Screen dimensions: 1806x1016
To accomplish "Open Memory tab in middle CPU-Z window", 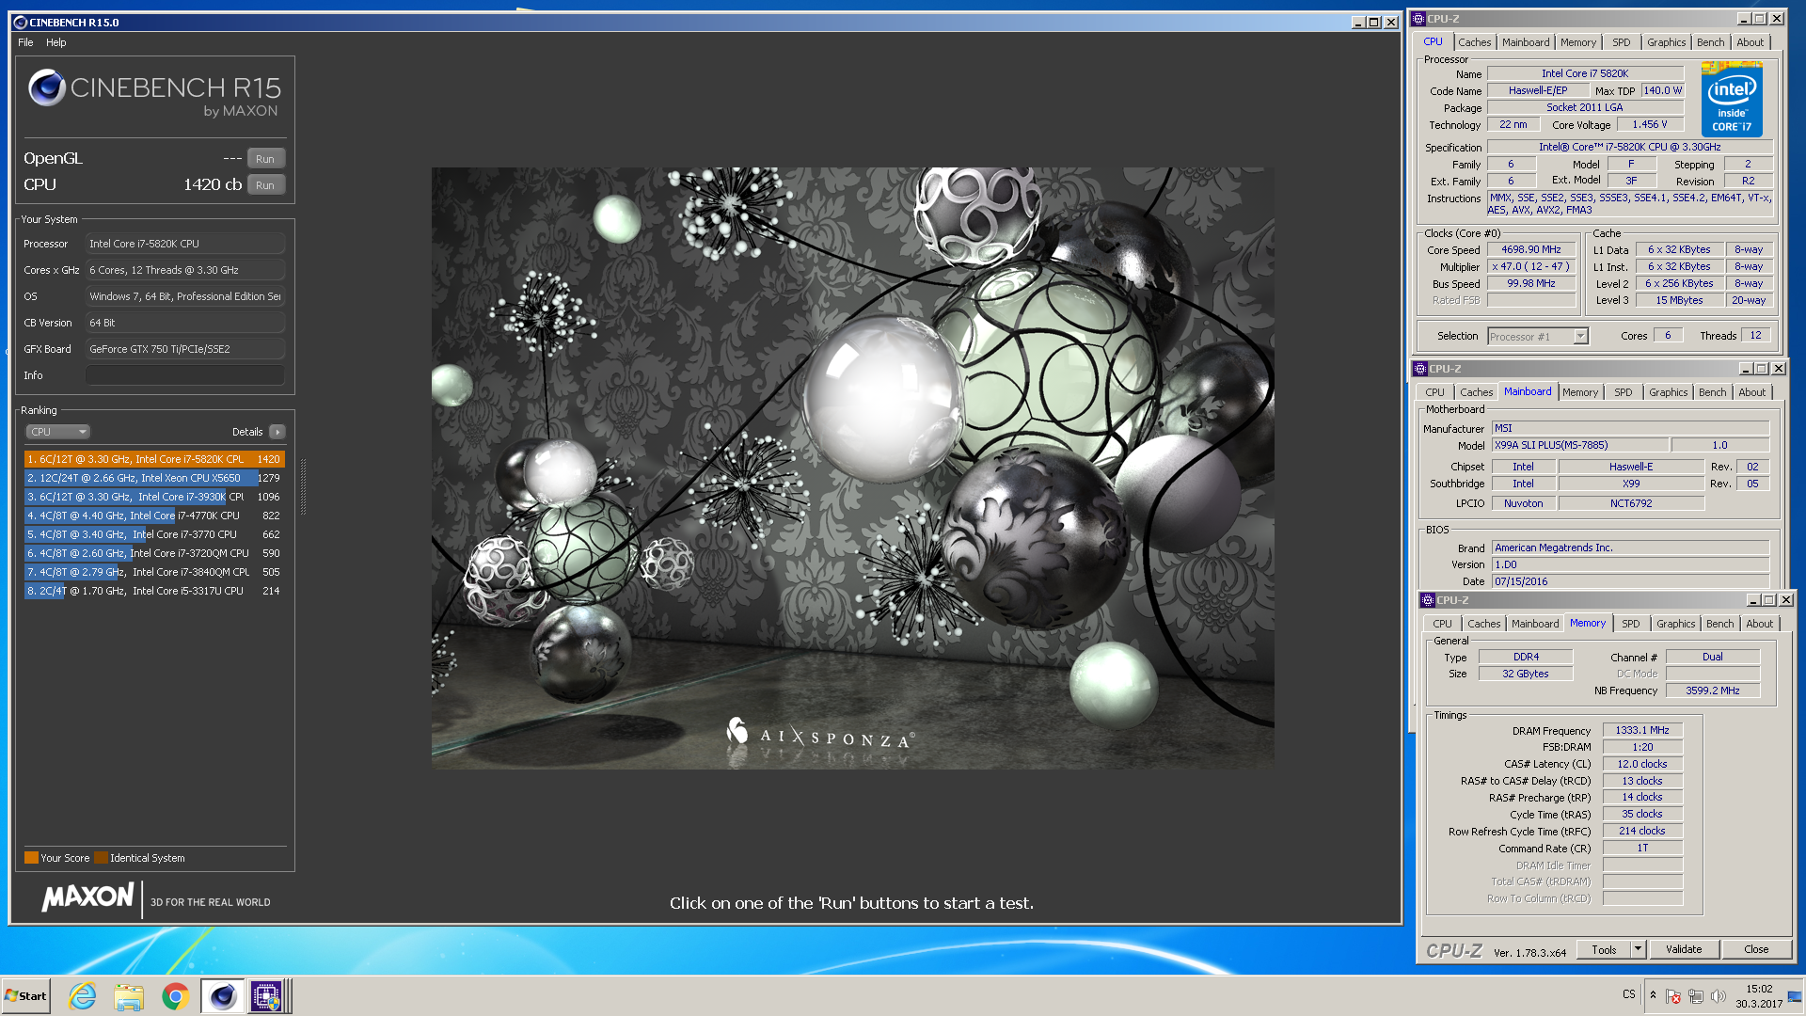I will click(x=1580, y=392).
